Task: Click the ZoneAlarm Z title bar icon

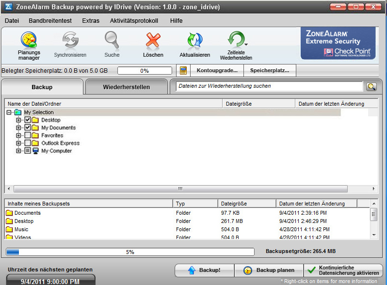Action: click(x=9, y=7)
